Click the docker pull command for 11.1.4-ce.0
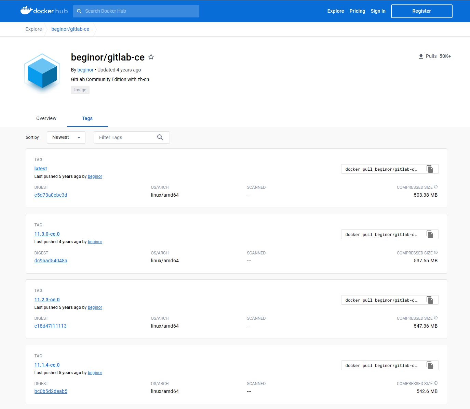Image resolution: width=470 pixels, height=409 pixels. (x=381, y=366)
